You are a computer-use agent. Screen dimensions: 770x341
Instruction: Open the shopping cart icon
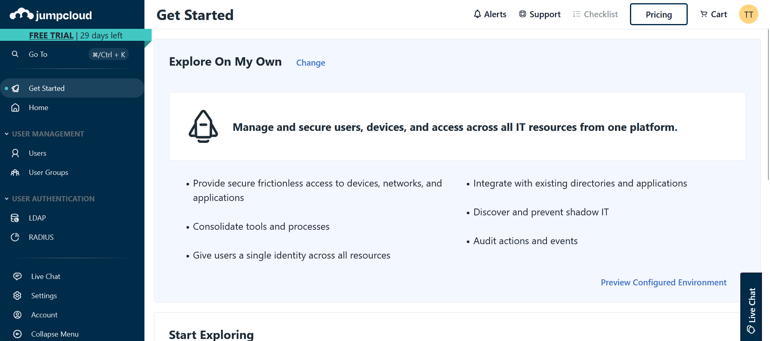coord(704,14)
